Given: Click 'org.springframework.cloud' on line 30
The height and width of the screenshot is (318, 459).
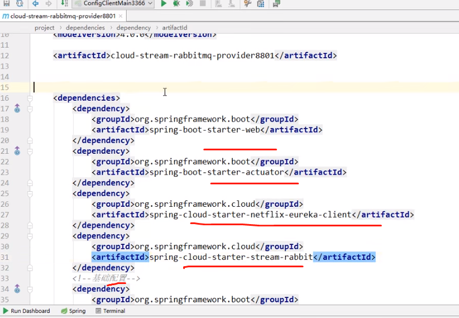Looking at the screenshot, I should coord(195,247).
